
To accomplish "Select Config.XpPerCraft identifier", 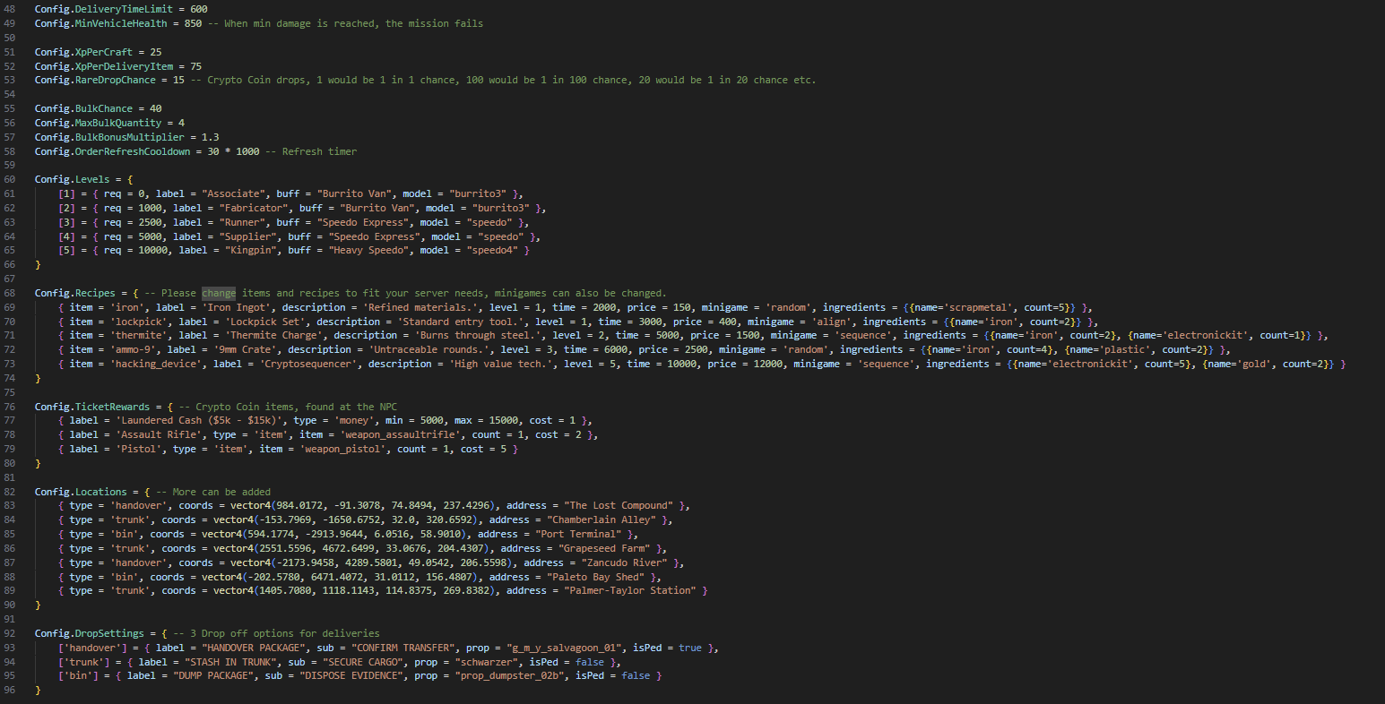I will [x=83, y=52].
